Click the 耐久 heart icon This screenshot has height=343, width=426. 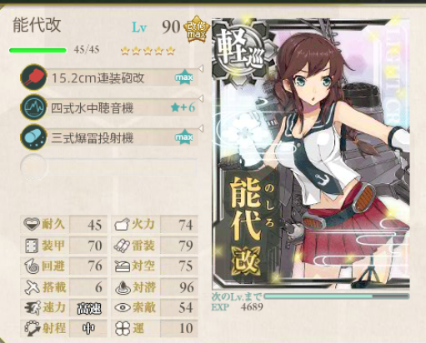(32, 224)
